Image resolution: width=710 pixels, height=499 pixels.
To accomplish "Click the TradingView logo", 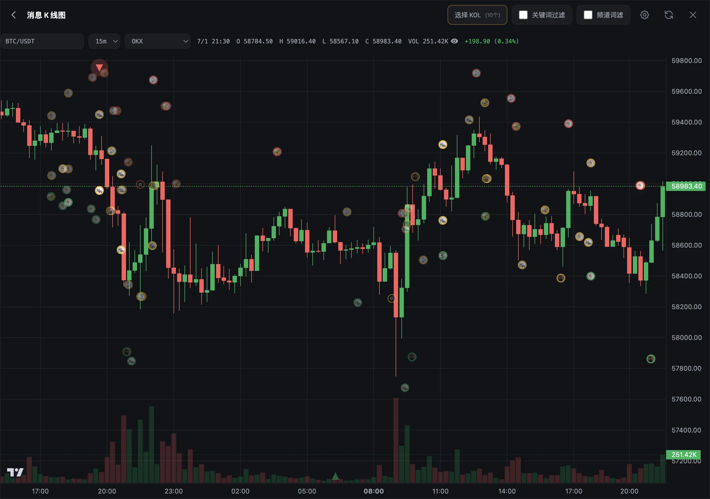I will point(15,472).
